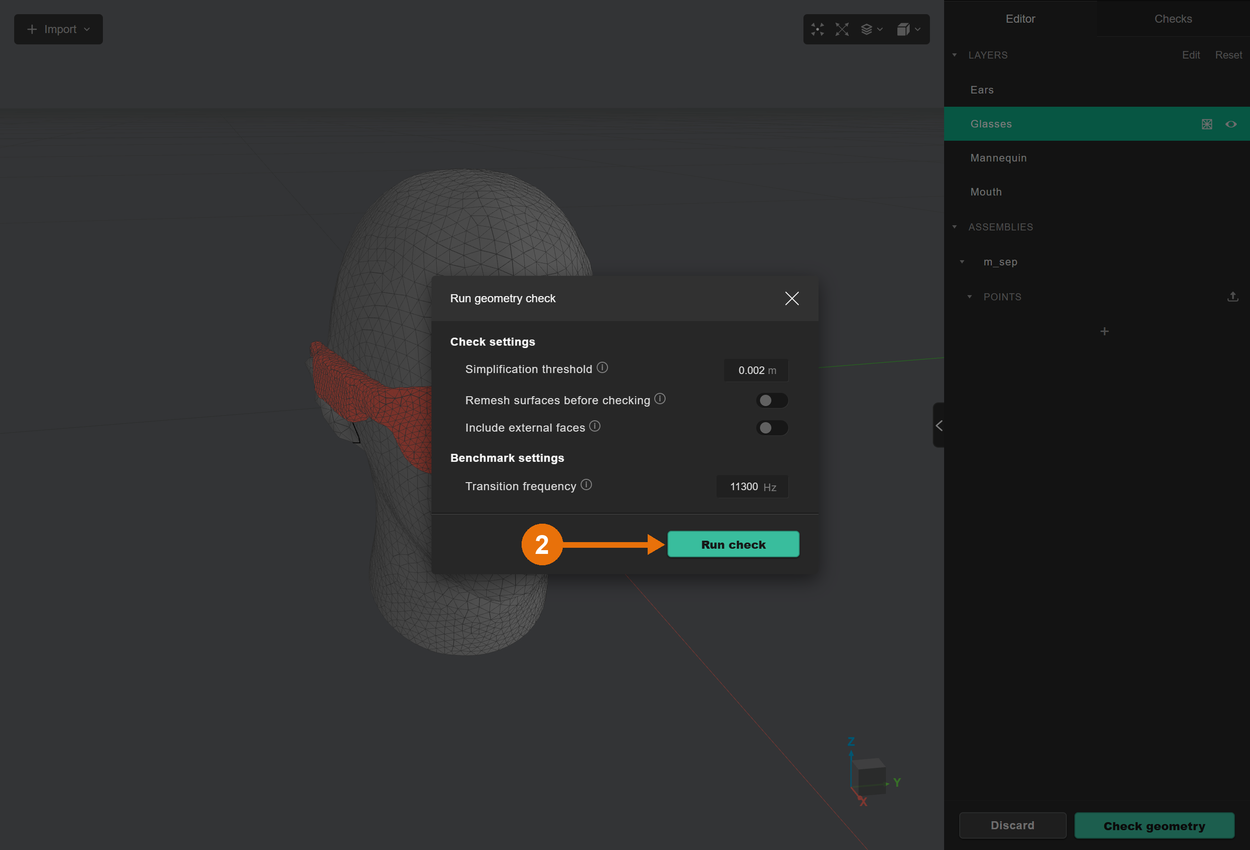This screenshot has width=1250, height=850.
Task: Toggle wireframe mesh icon on the Glasses layer
Action: point(1207,124)
